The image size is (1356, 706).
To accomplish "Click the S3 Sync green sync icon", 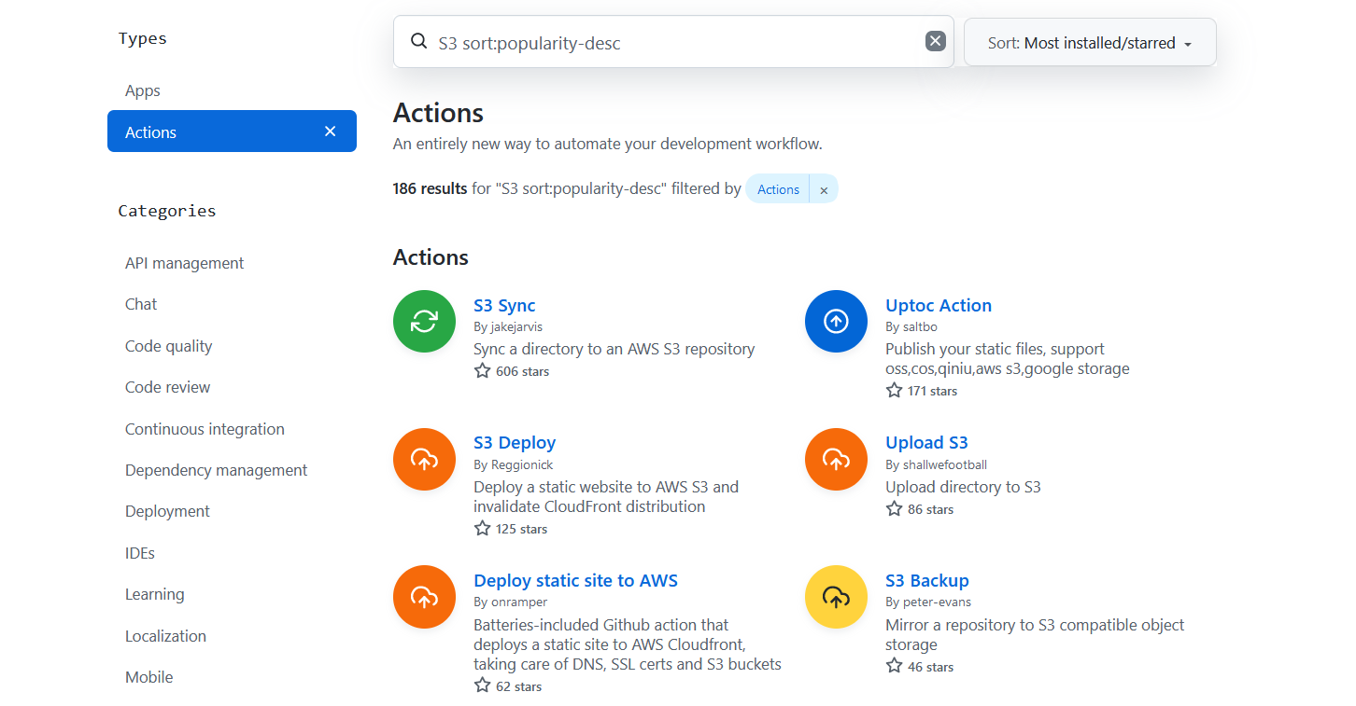I will (x=424, y=321).
